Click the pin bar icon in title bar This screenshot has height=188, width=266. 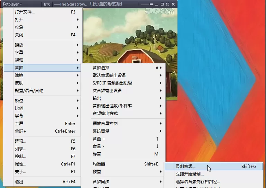coord(151,4)
